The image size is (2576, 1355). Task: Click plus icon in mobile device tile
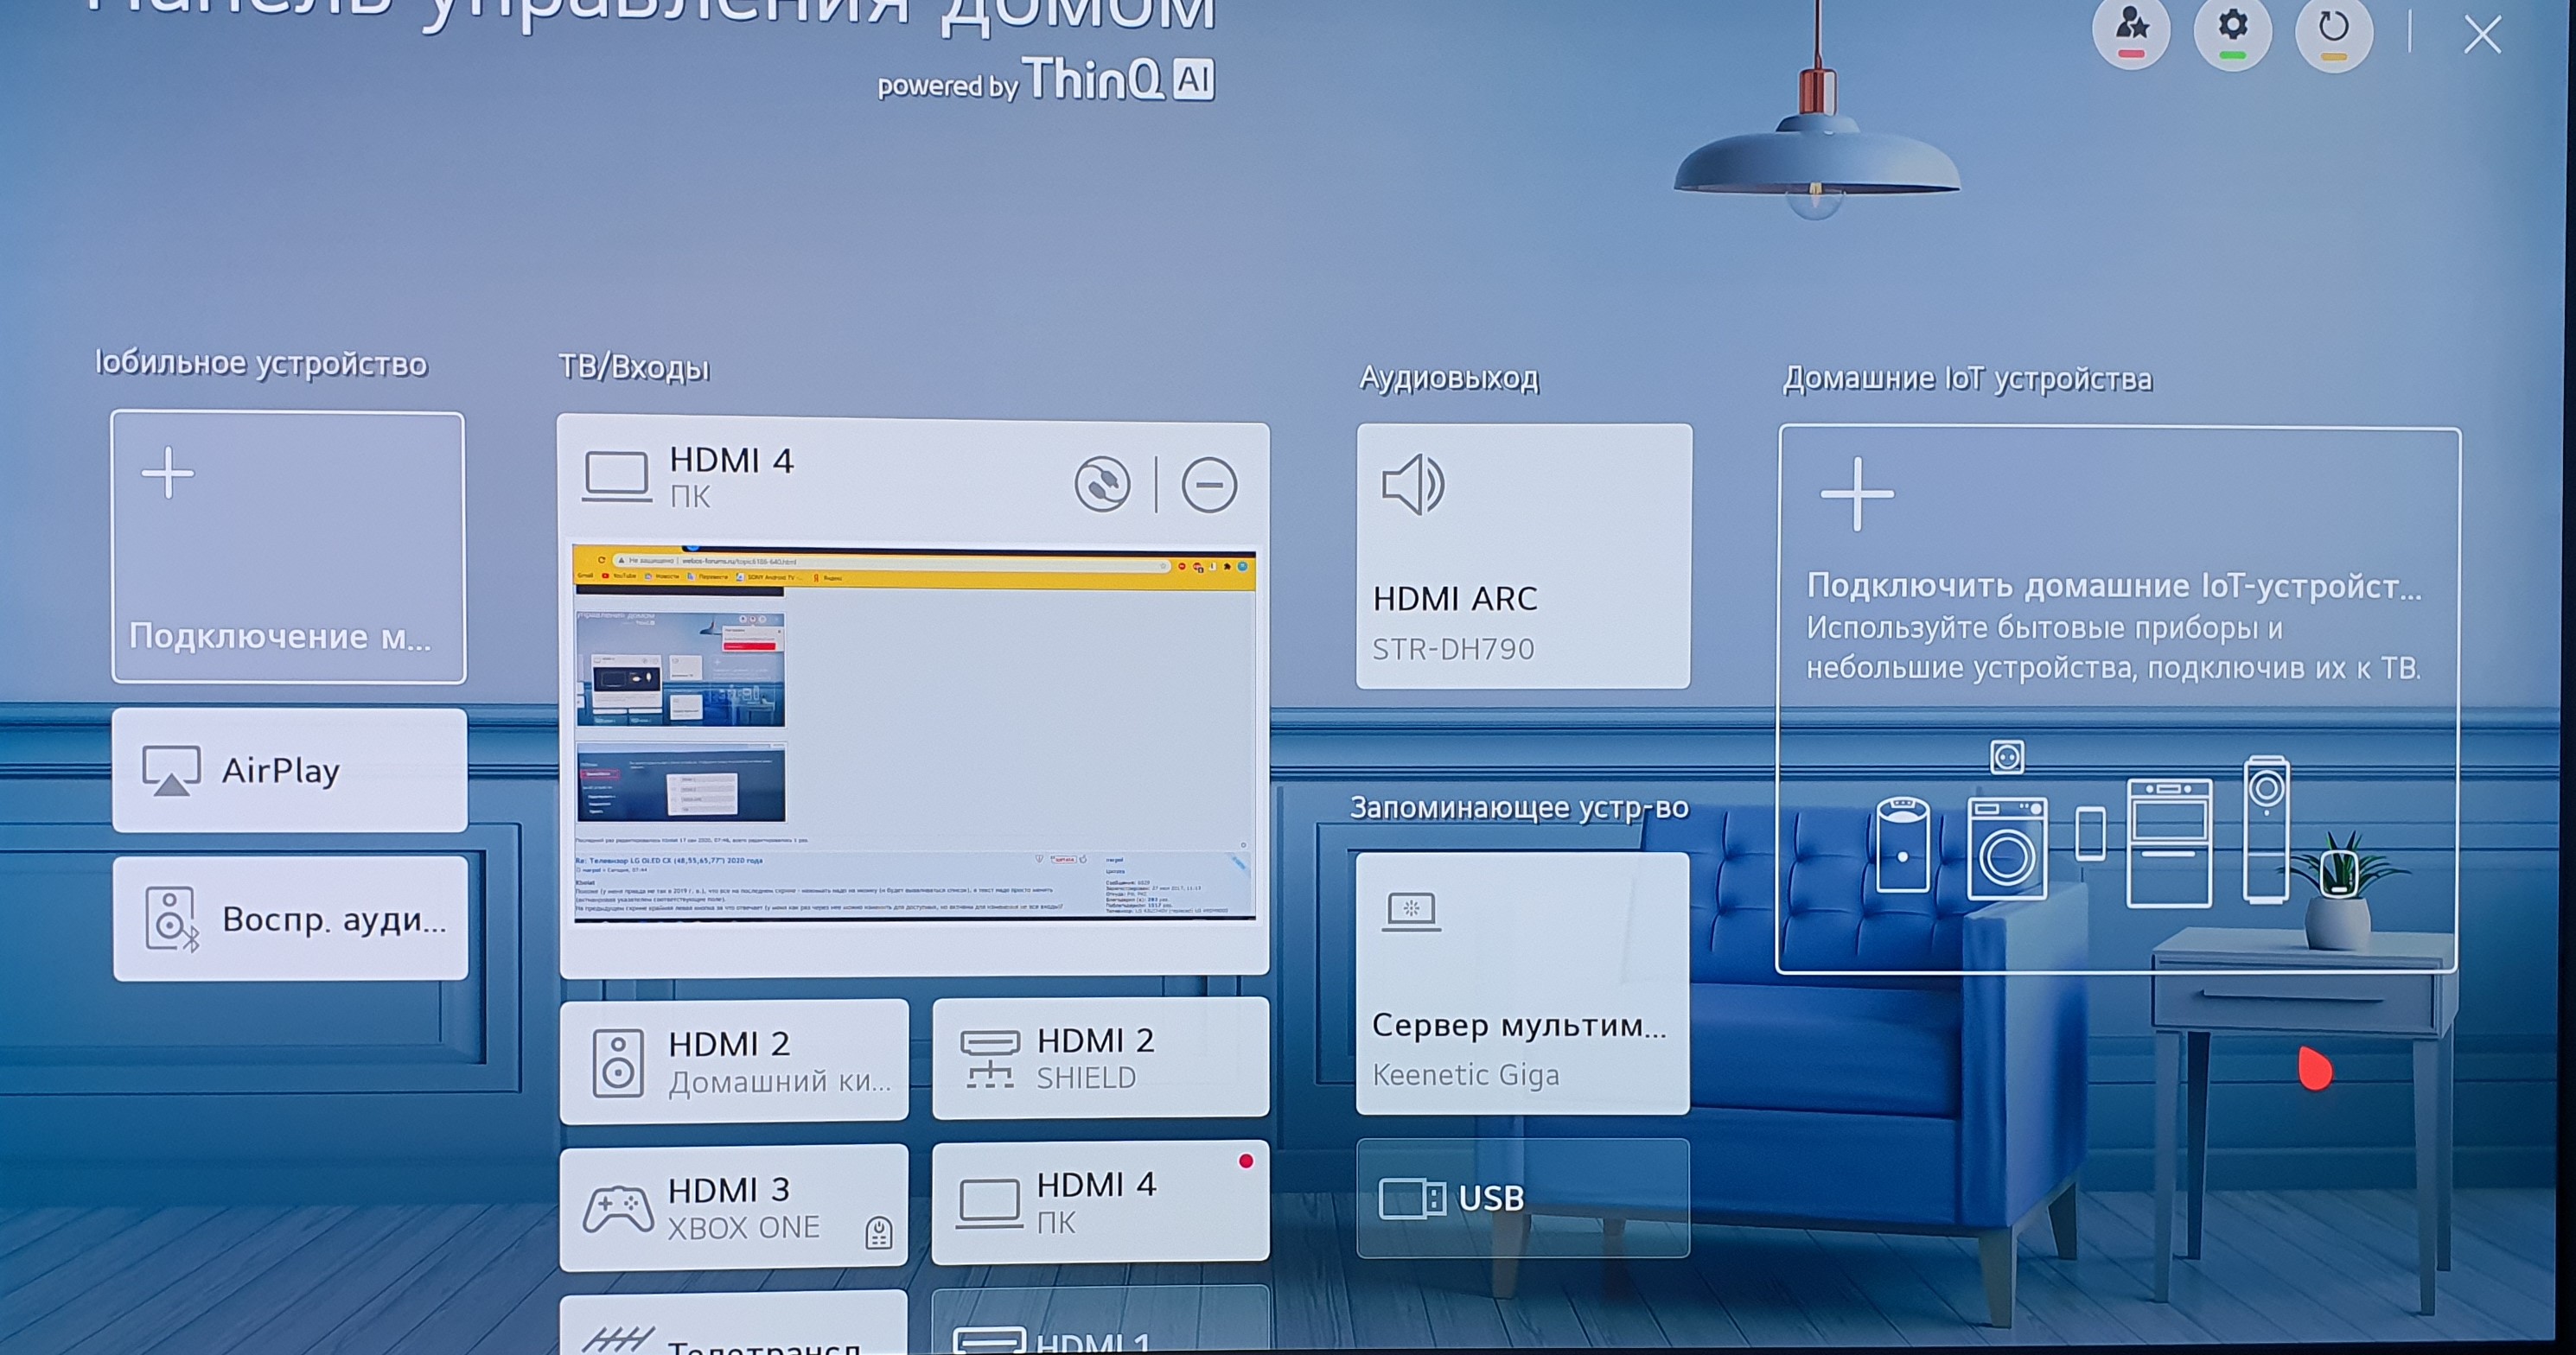click(168, 472)
